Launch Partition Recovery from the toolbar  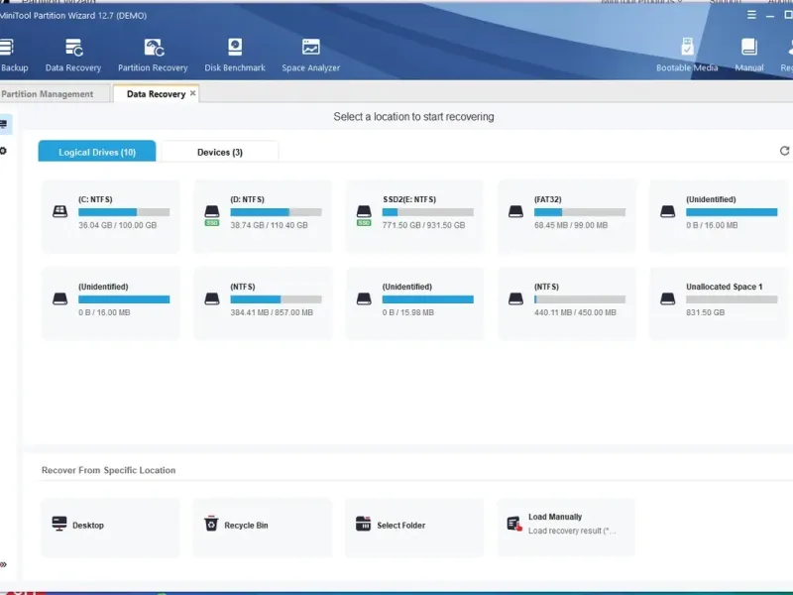click(x=153, y=56)
